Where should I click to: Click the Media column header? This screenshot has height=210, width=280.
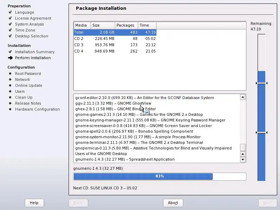coord(82,25)
